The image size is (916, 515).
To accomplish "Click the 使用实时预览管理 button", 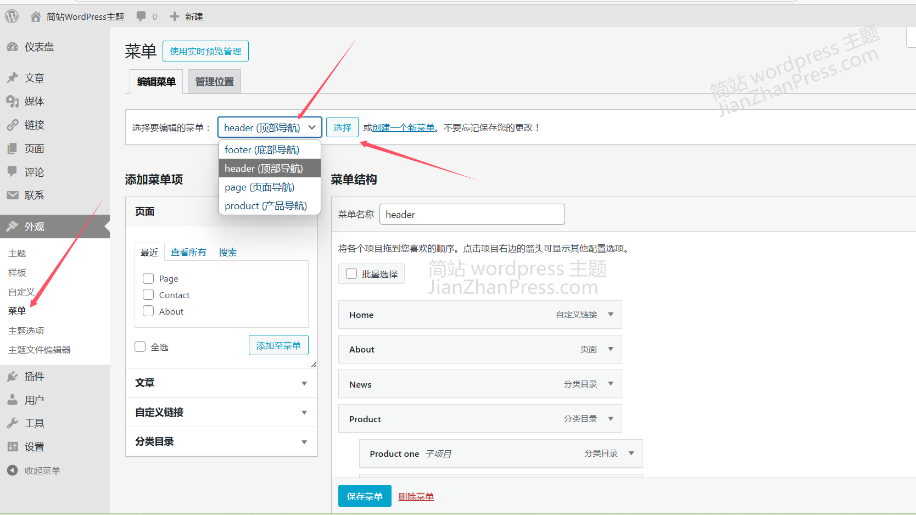I will click(x=205, y=51).
